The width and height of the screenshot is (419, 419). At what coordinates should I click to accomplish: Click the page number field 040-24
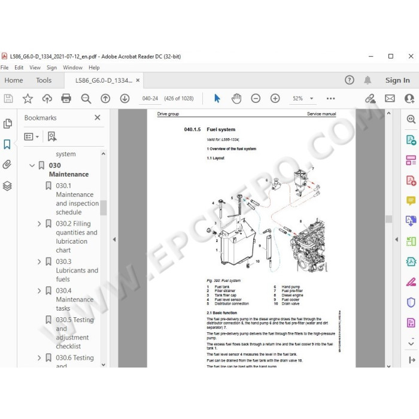150,99
